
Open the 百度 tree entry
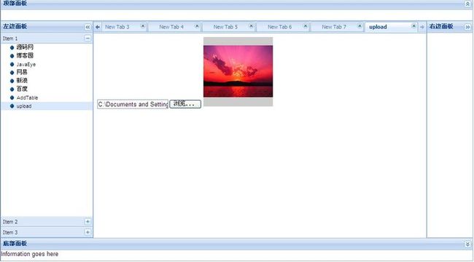pos(22,89)
